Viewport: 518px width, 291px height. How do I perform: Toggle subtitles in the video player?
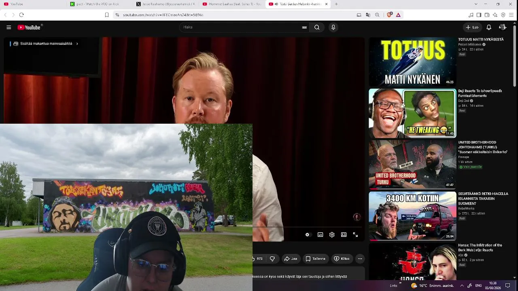[320, 235]
